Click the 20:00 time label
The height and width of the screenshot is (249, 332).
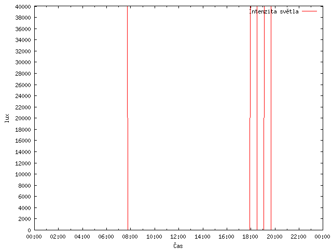point(275,237)
